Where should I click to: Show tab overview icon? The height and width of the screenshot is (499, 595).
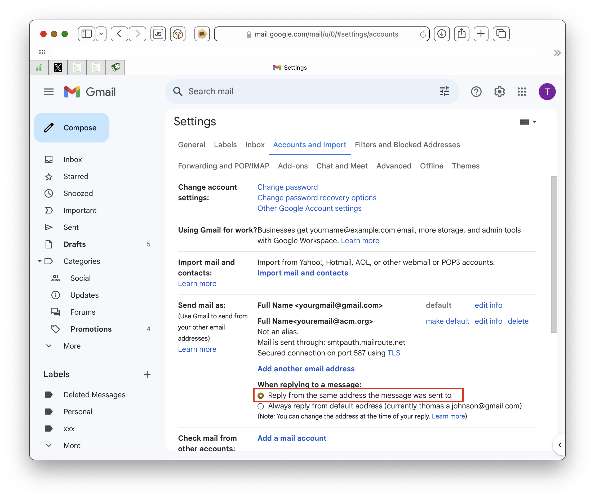501,34
